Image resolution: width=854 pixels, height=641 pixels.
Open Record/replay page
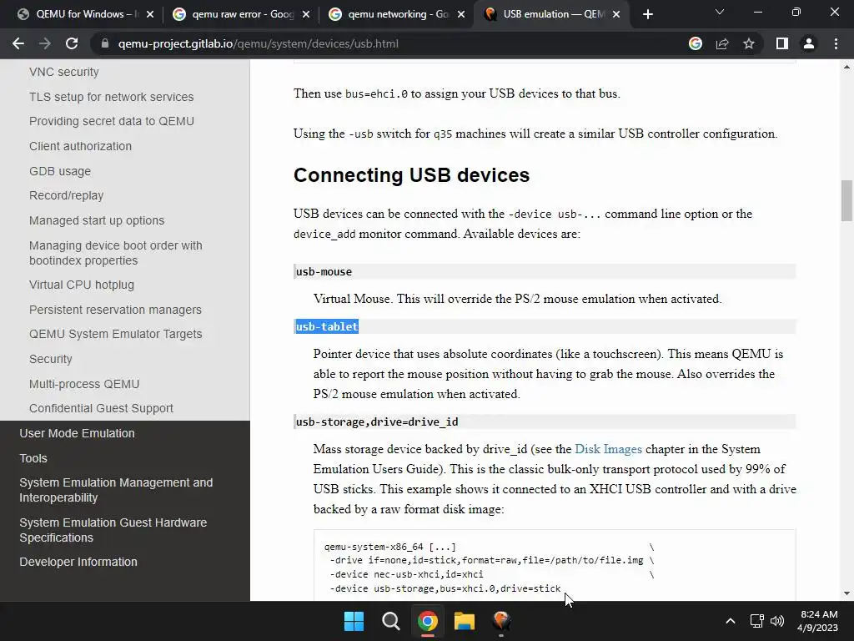(x=66, y=195)
